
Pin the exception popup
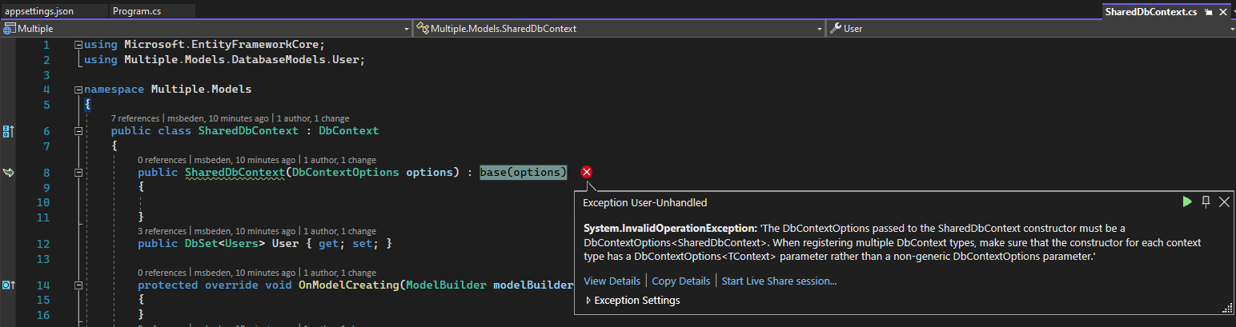point(1206,202)
